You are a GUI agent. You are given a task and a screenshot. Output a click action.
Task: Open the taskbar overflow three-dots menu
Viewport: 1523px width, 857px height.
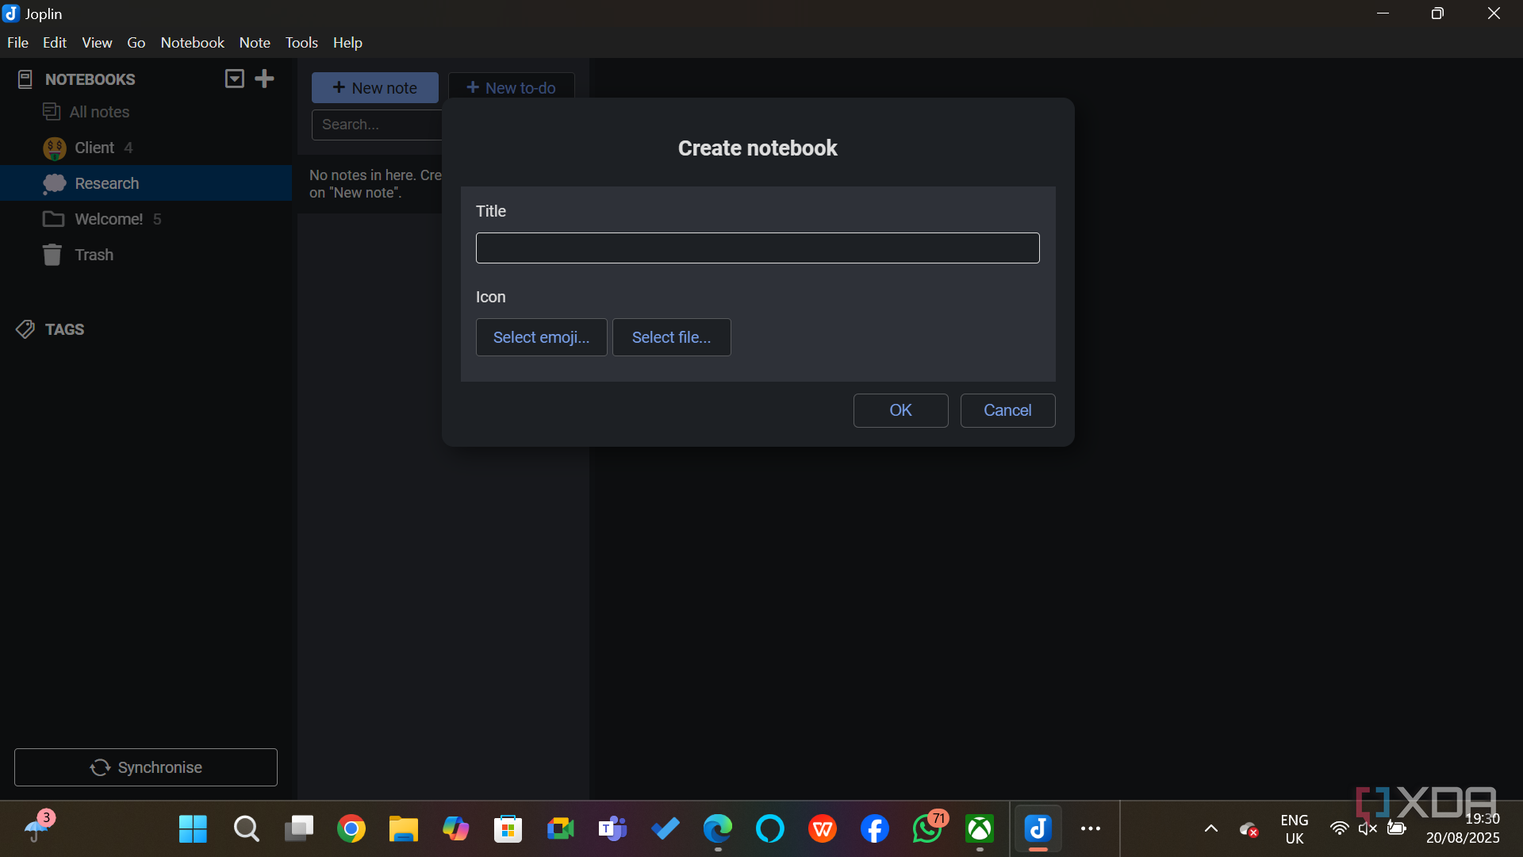pyautogui.click(x=1091, y=829)
